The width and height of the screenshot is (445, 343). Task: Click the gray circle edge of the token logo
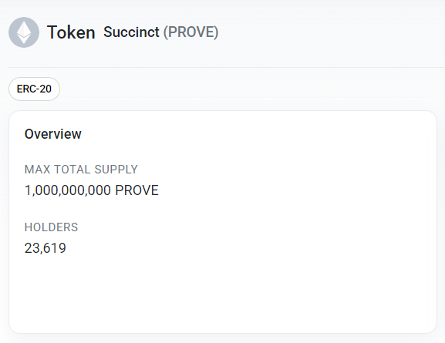[x=11, y=32]
